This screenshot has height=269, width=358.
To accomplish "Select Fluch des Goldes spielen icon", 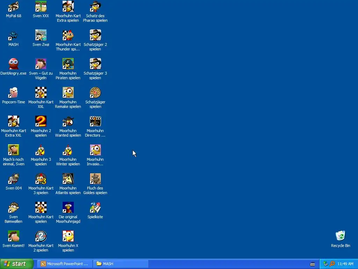I will click(x=95, y=179).
